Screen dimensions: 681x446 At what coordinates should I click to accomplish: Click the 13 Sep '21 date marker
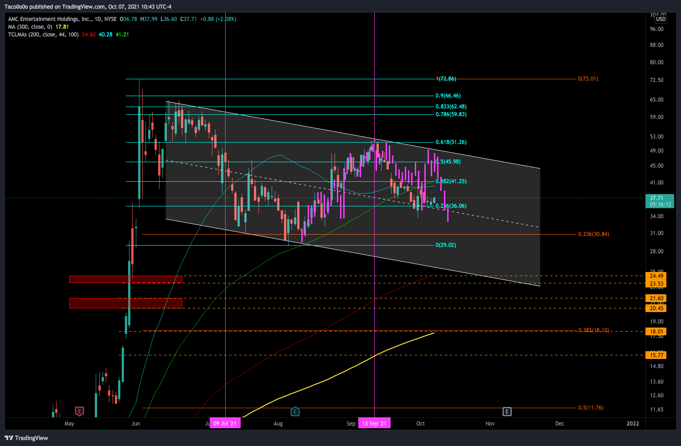click(x=374, y=423)
